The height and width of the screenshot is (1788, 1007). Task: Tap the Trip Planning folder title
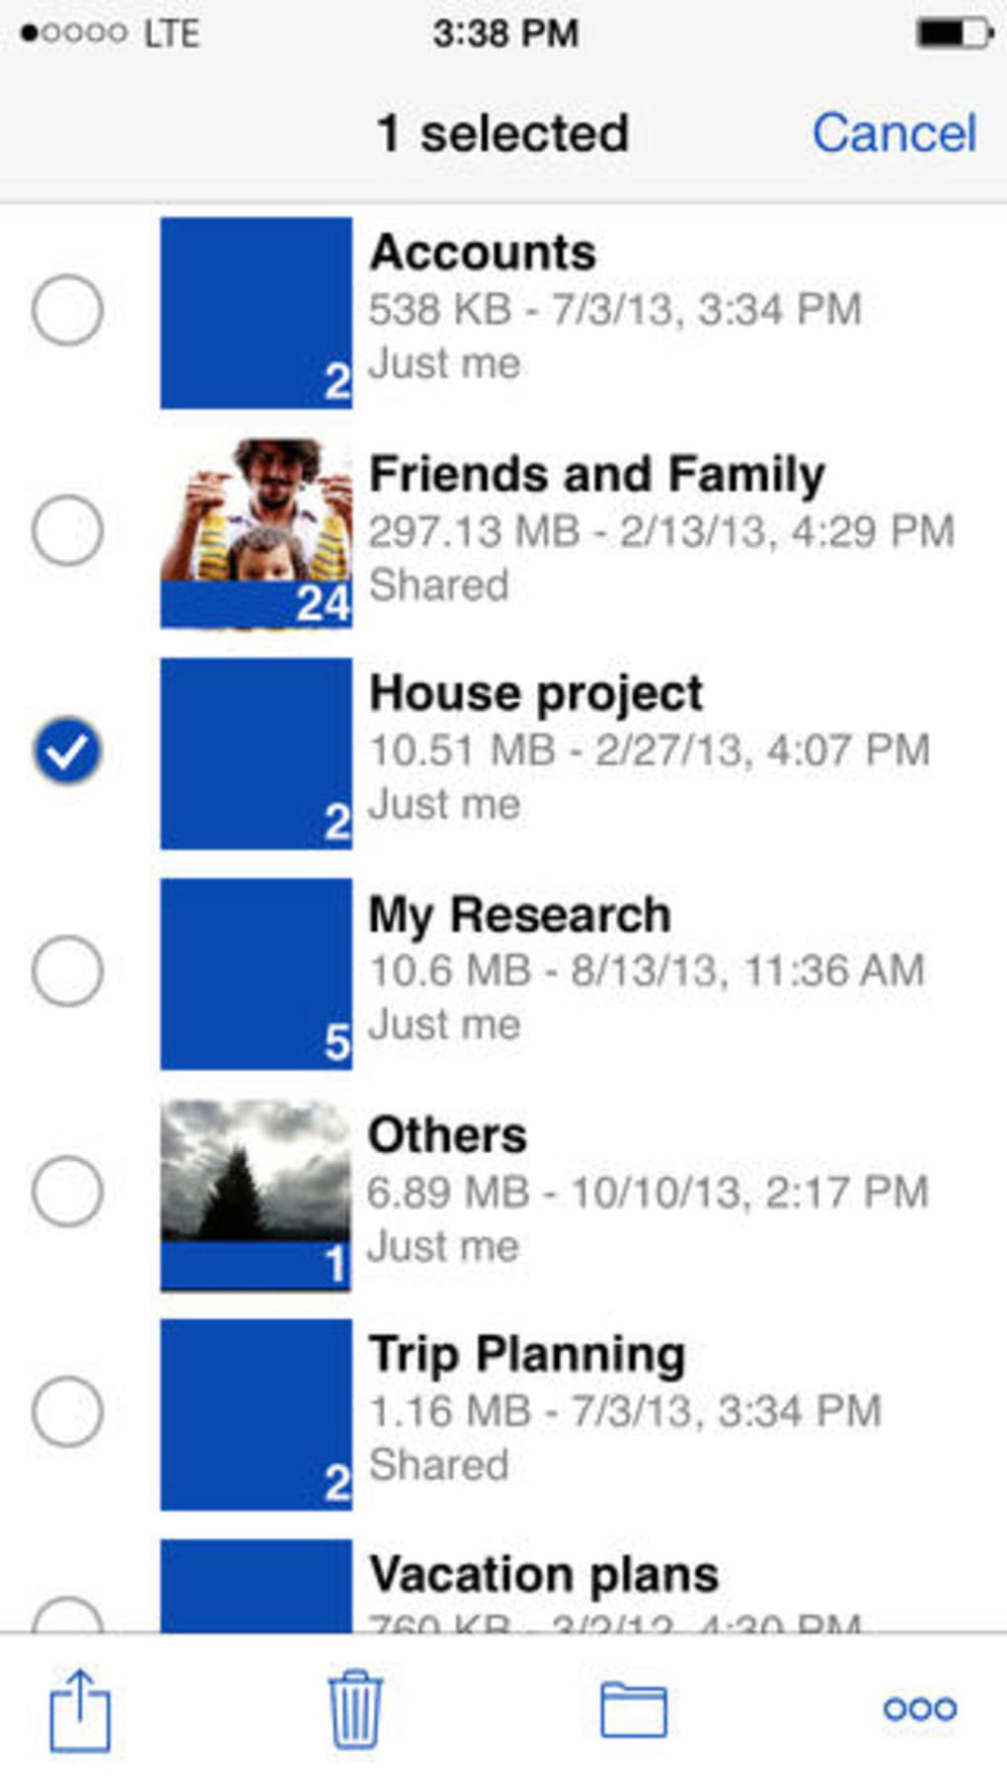pyautogui.click(x=527, y=1355)
